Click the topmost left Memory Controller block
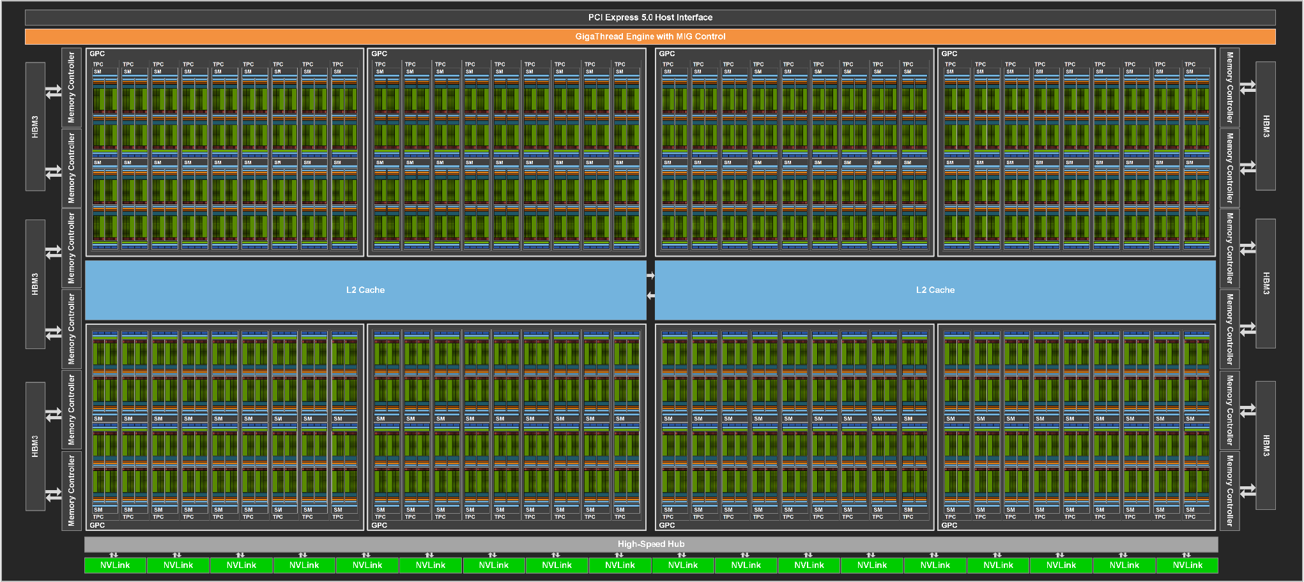The width and height of the screenshot is (1304, 582). click(x=71, y=87)
